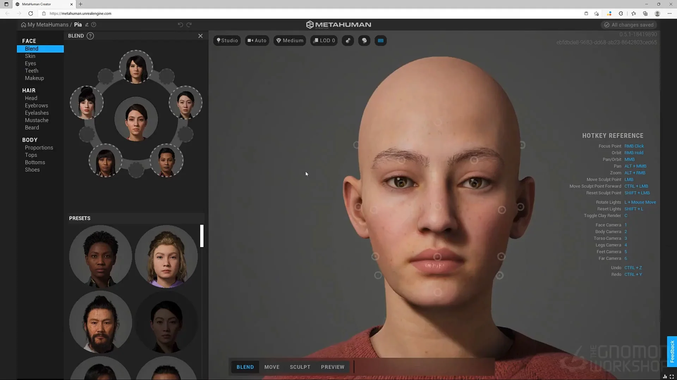Image resolution: width=677 pixels, height=380 pixels.
Task: Open the Tops clothing settings
Action: 31,156
